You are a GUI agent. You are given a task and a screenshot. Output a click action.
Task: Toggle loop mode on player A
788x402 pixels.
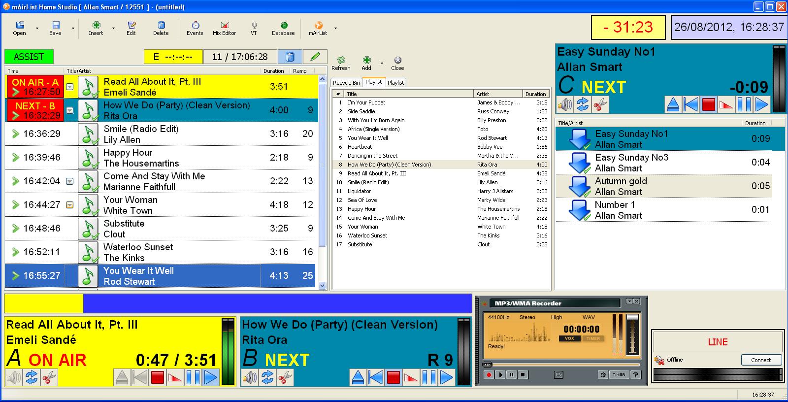point(31,378)
